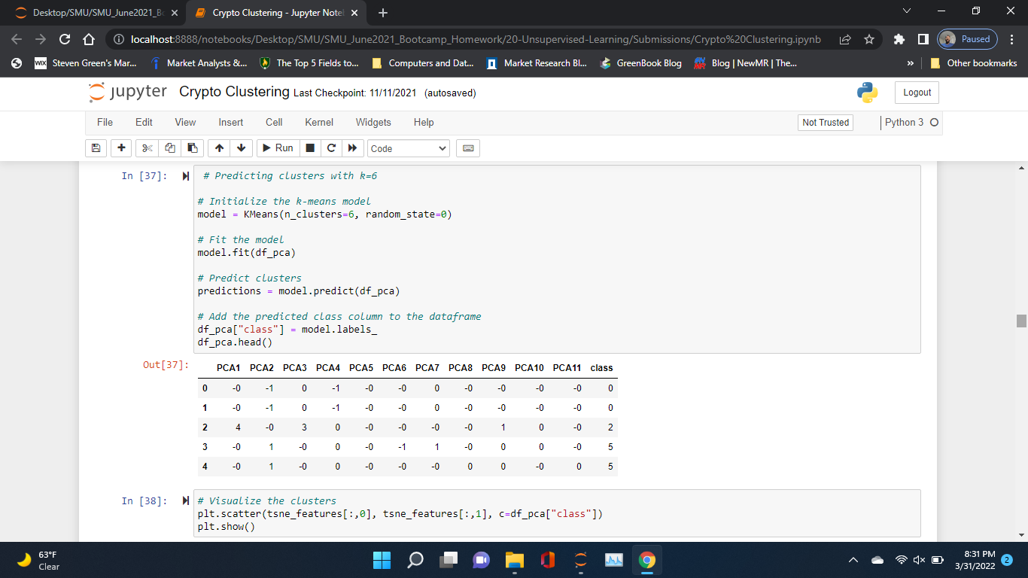Copy selected cells in the Jupyter toolbar

point(170,148)
